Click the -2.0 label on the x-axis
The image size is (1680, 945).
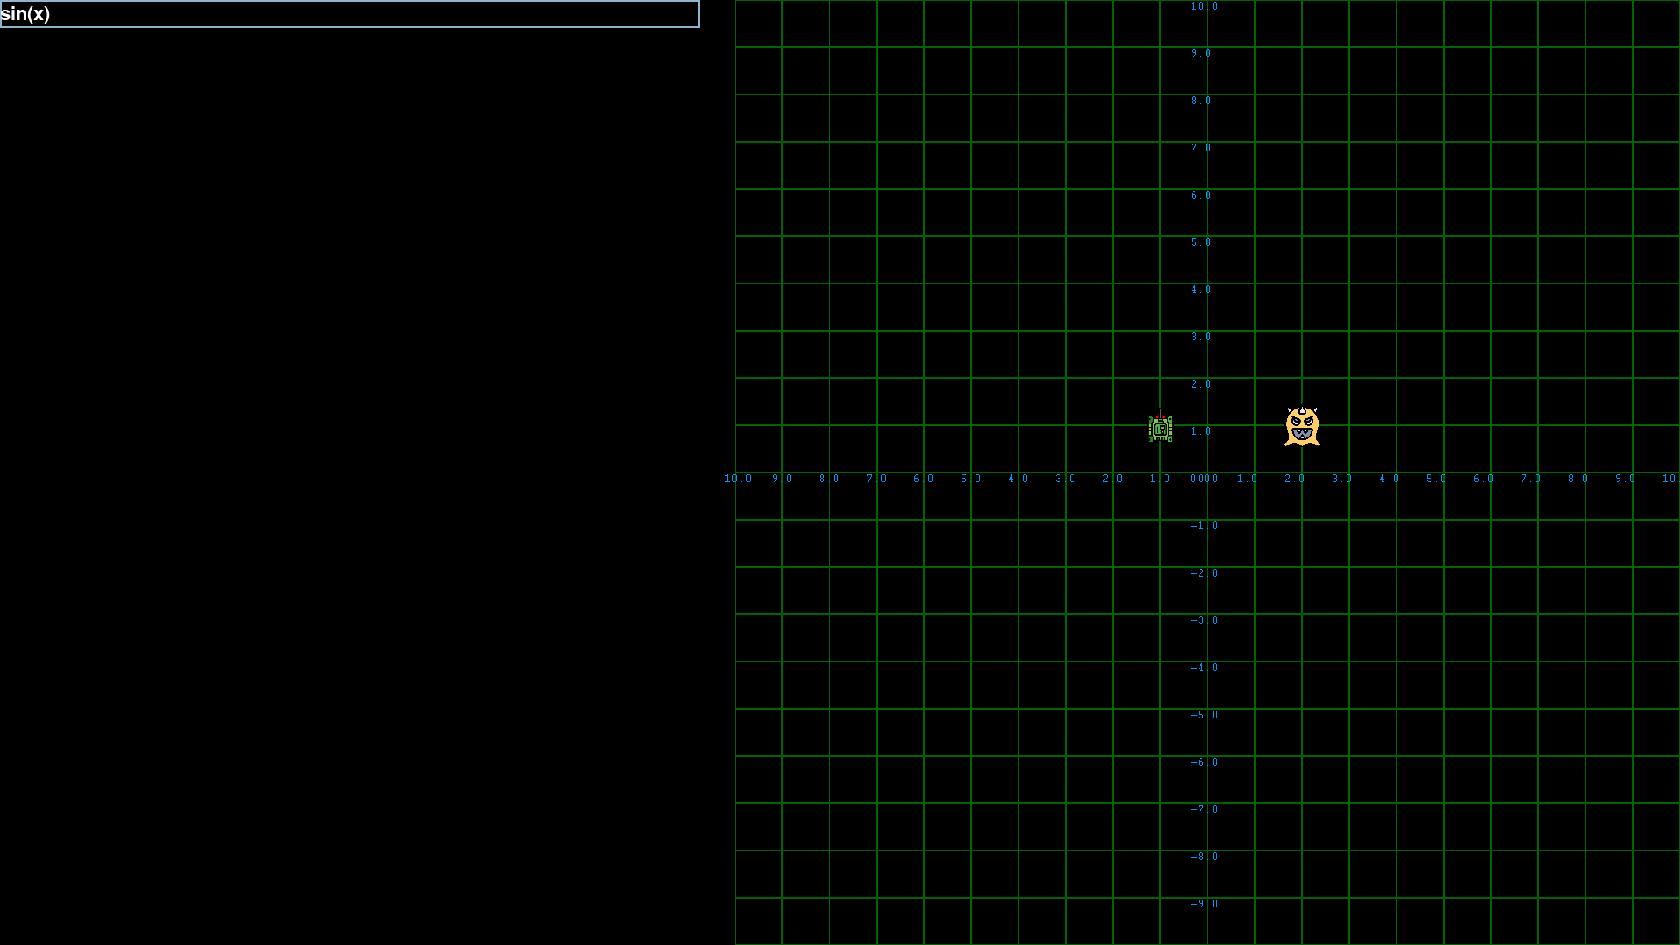(1109, 479)
